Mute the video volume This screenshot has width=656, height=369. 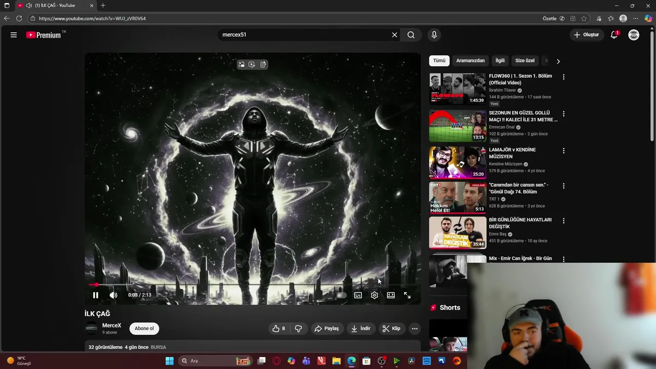[x=113, y=295]
